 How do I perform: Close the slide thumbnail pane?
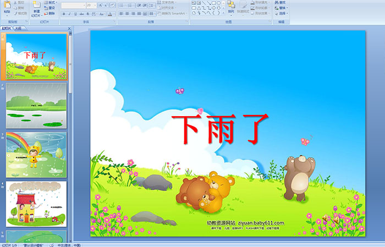69,28
